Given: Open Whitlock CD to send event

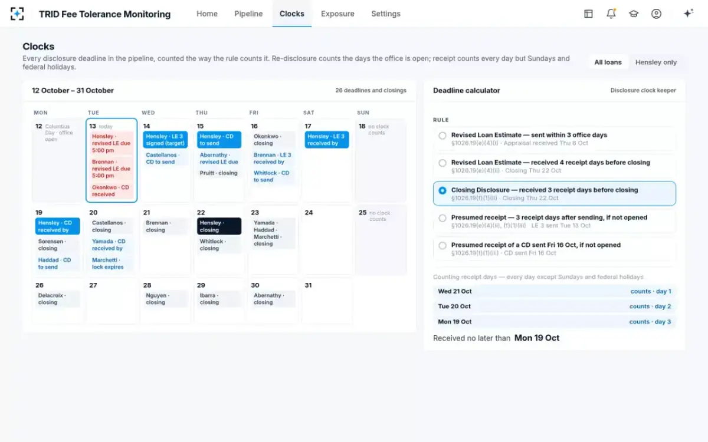Looking at the screenshot, I should [x=273, y=176].
